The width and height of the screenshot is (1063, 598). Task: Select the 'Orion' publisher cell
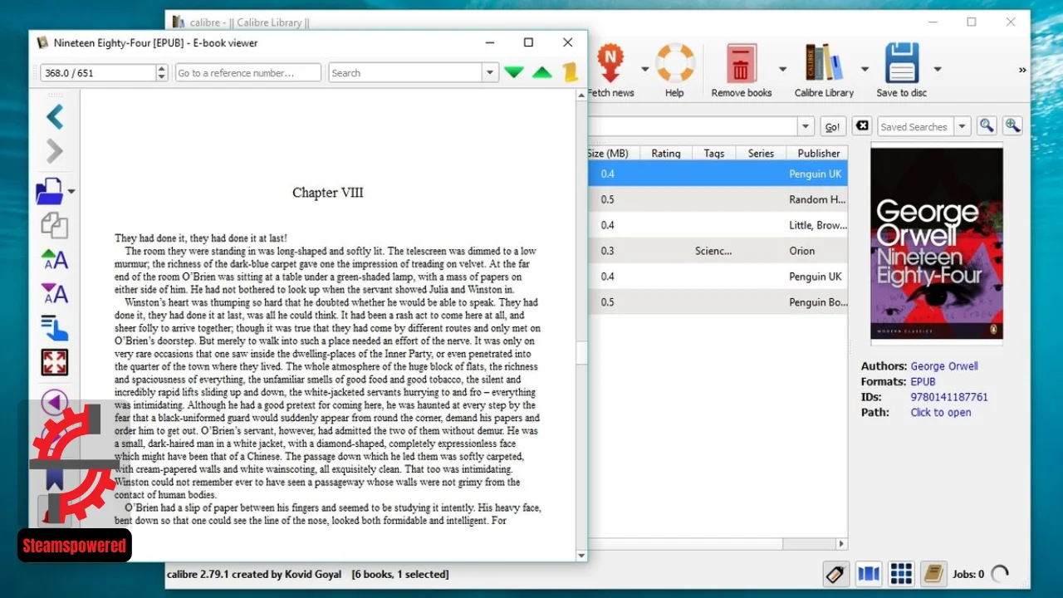click(802, 251)
